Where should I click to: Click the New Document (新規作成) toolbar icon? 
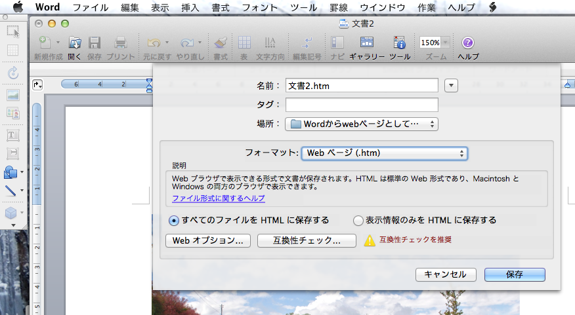[x=45, y=43]
